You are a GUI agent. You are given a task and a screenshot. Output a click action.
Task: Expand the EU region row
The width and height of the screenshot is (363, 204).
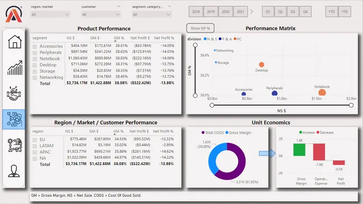[x=35, y=140]
